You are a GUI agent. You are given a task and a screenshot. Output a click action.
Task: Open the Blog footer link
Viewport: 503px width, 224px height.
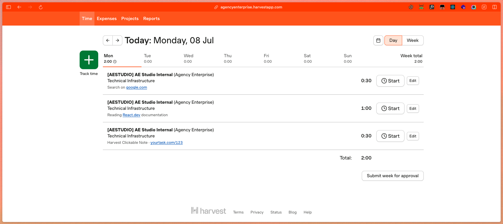pyautogui.click(x=293, y=212)
